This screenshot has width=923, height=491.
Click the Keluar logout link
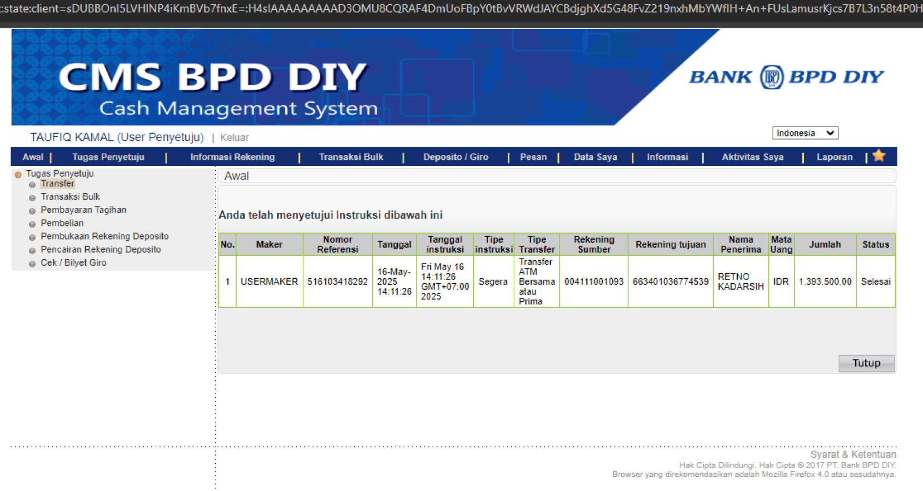pos(234,137)
